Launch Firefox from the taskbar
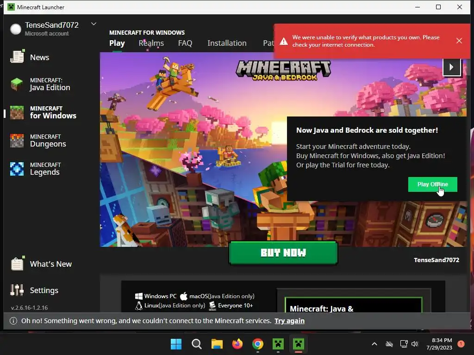The image size is (474, 355). [x=237, y=344]
